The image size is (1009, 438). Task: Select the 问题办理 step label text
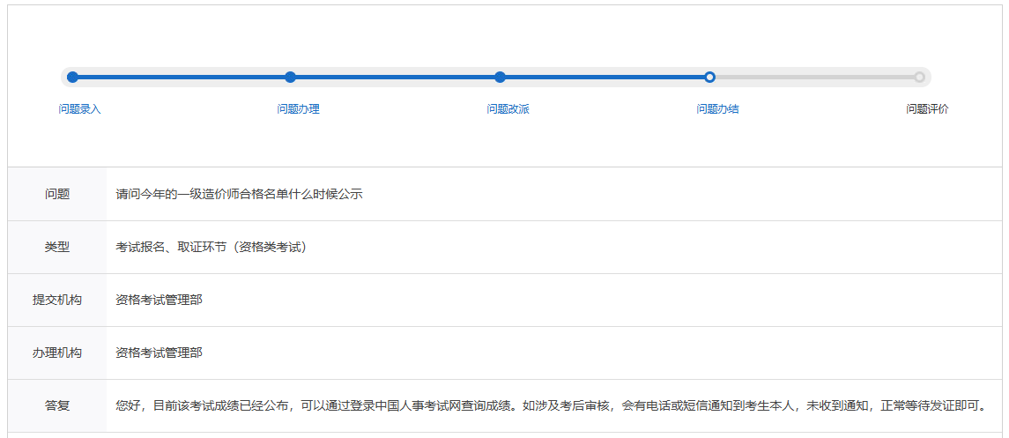click(298, 109)
